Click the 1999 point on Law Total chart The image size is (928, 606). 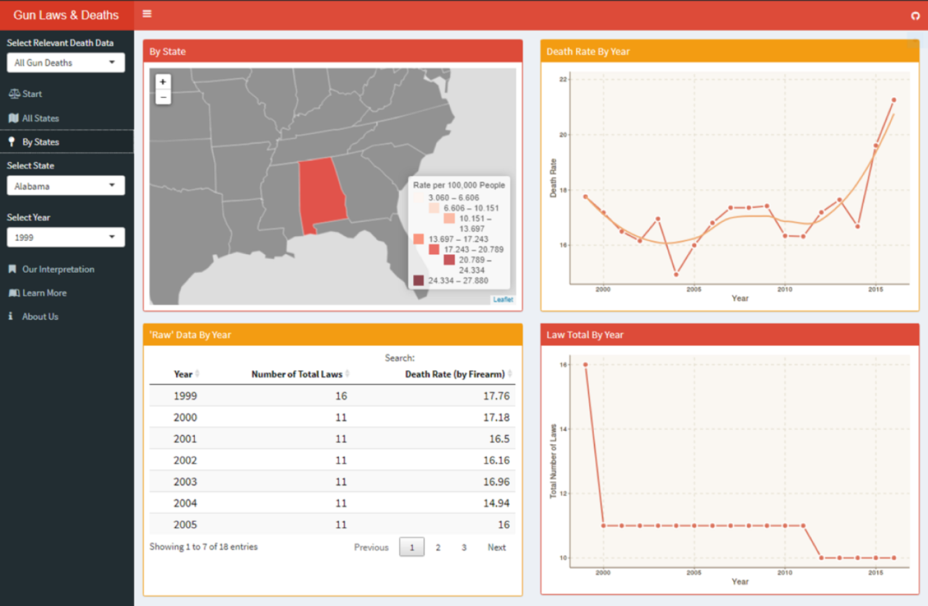pos(585,364)
